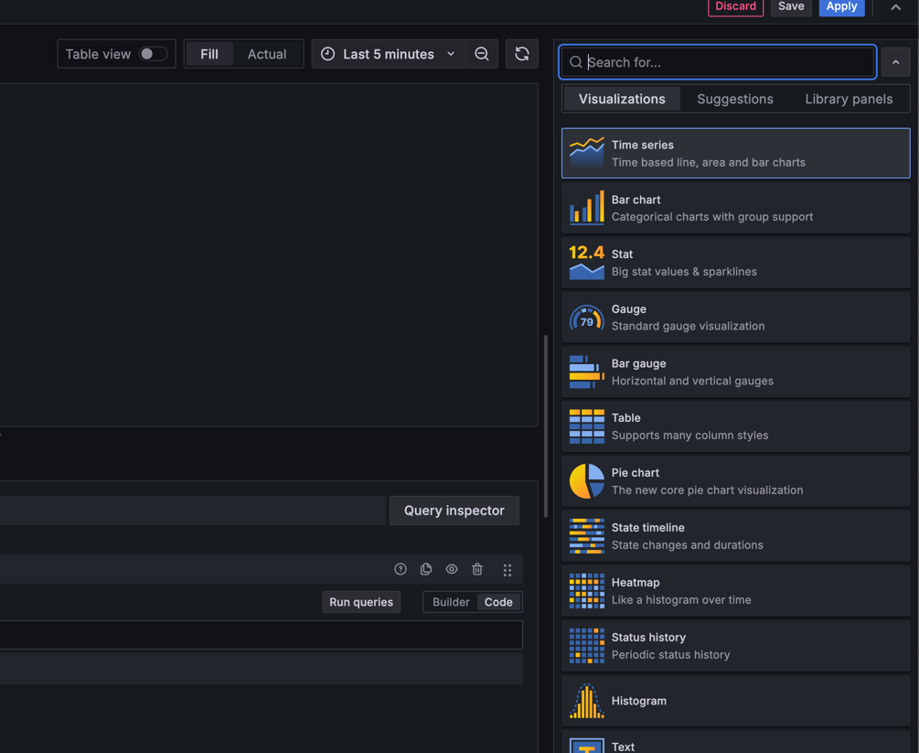
Task: Click the drag handle icon on query row
Action: (x=508, y=570)
